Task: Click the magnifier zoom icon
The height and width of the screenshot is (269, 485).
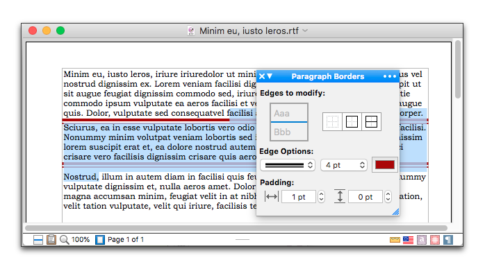Action: pyautogui.click(x=65, y=240)
